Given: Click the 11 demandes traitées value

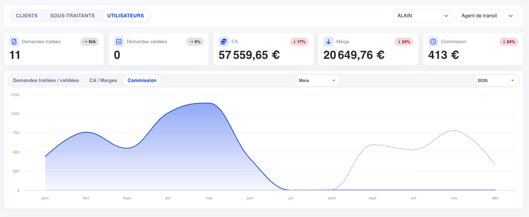Looking at the screenshot, I should coord(15,55).
